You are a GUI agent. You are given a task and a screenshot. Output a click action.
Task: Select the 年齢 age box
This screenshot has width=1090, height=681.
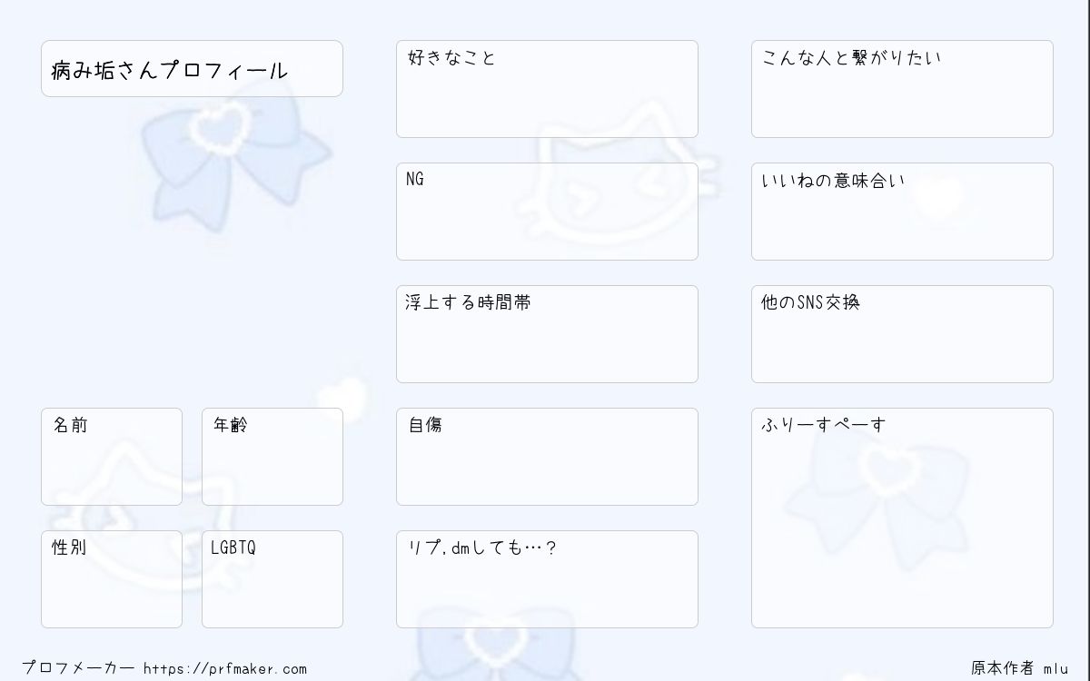[x=272, y=457]
